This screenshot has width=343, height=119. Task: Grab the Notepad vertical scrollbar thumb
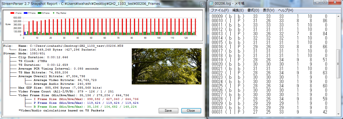point(339,64)
